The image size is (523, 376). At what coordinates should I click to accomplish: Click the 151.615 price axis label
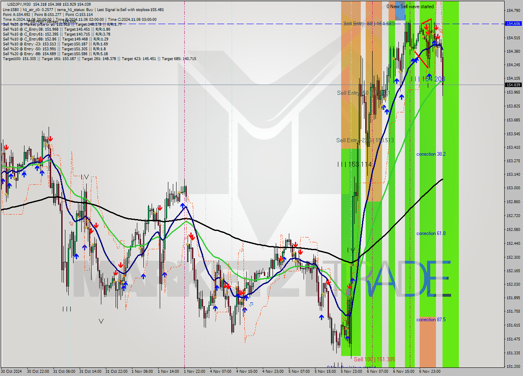[x=513, y=325]
